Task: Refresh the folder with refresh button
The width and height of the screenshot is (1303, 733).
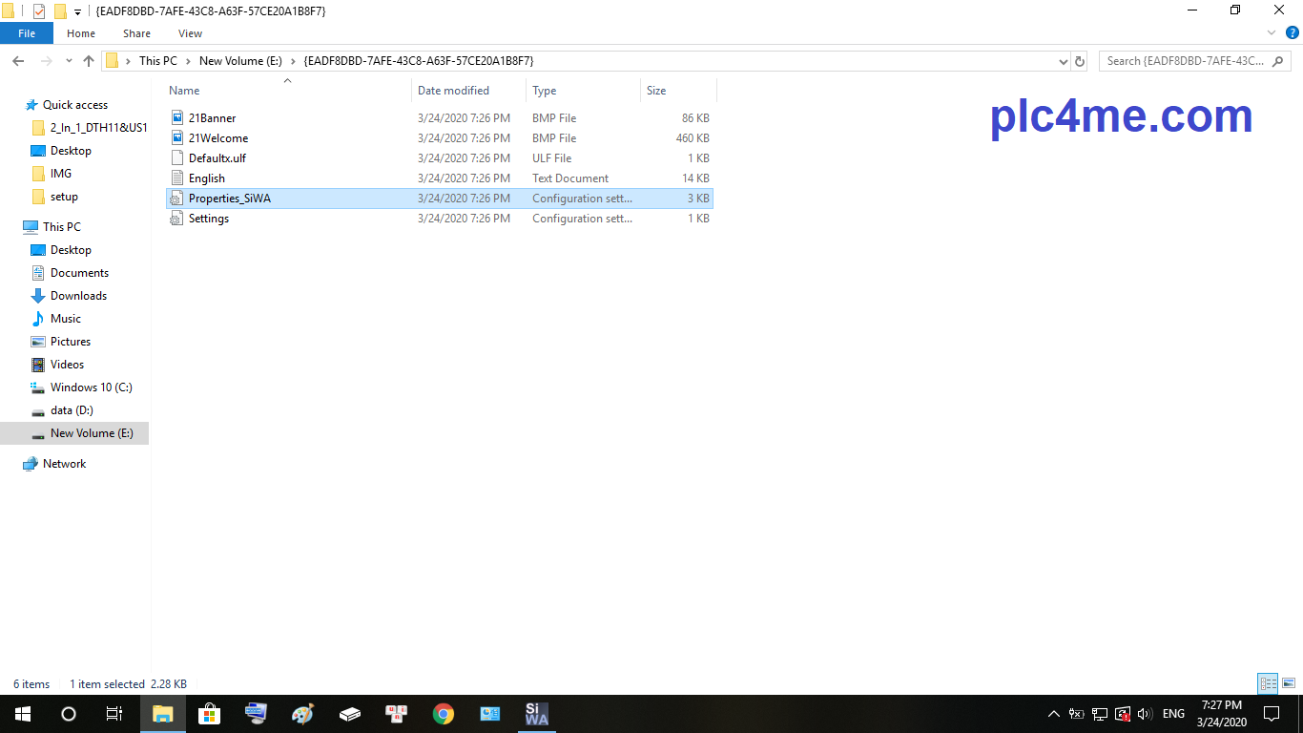Action: click(1080, 60)
